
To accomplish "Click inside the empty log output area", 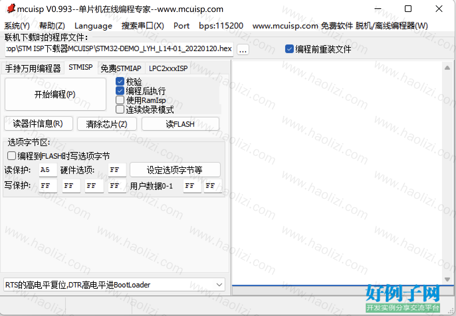I will pos(337,173).
